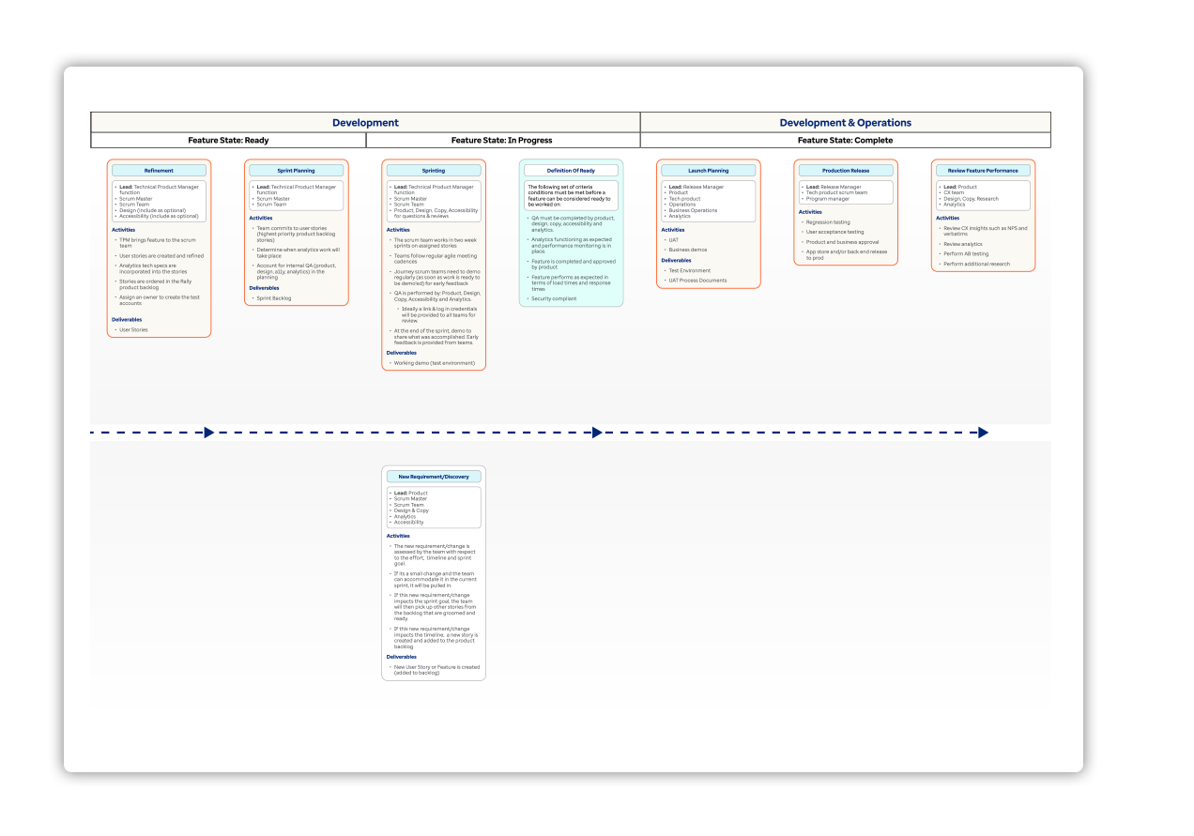The image size is (1194, 836).
Task: Click "Feature is completed and approved by product"
Action: pyautogui.click(x=573, y=264)
